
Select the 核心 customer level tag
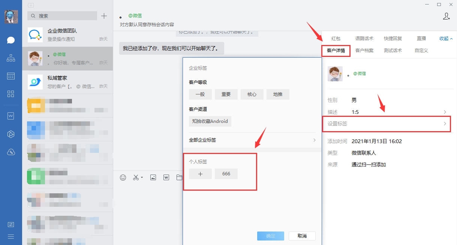tap(252, 94)
